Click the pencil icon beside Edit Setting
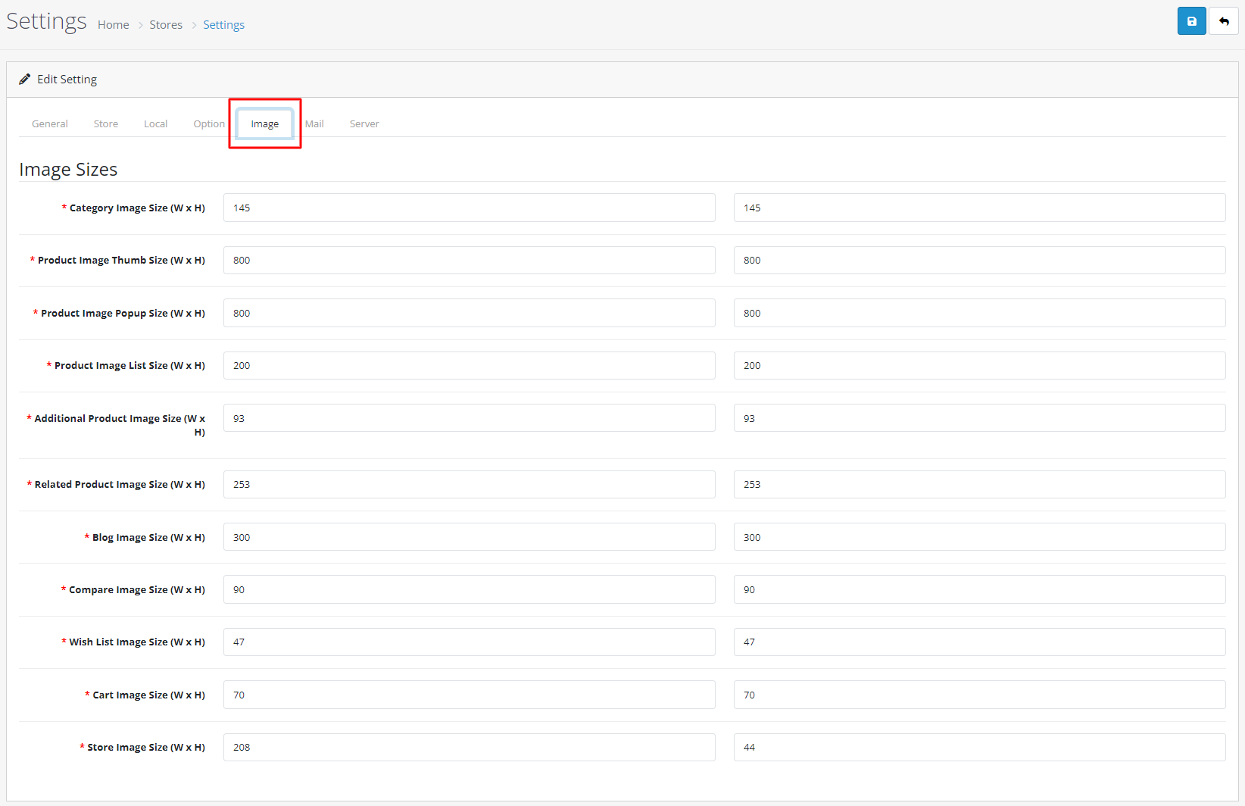Image resolution: width=1245 pixels, height=806 pixels. click(25, 80)
